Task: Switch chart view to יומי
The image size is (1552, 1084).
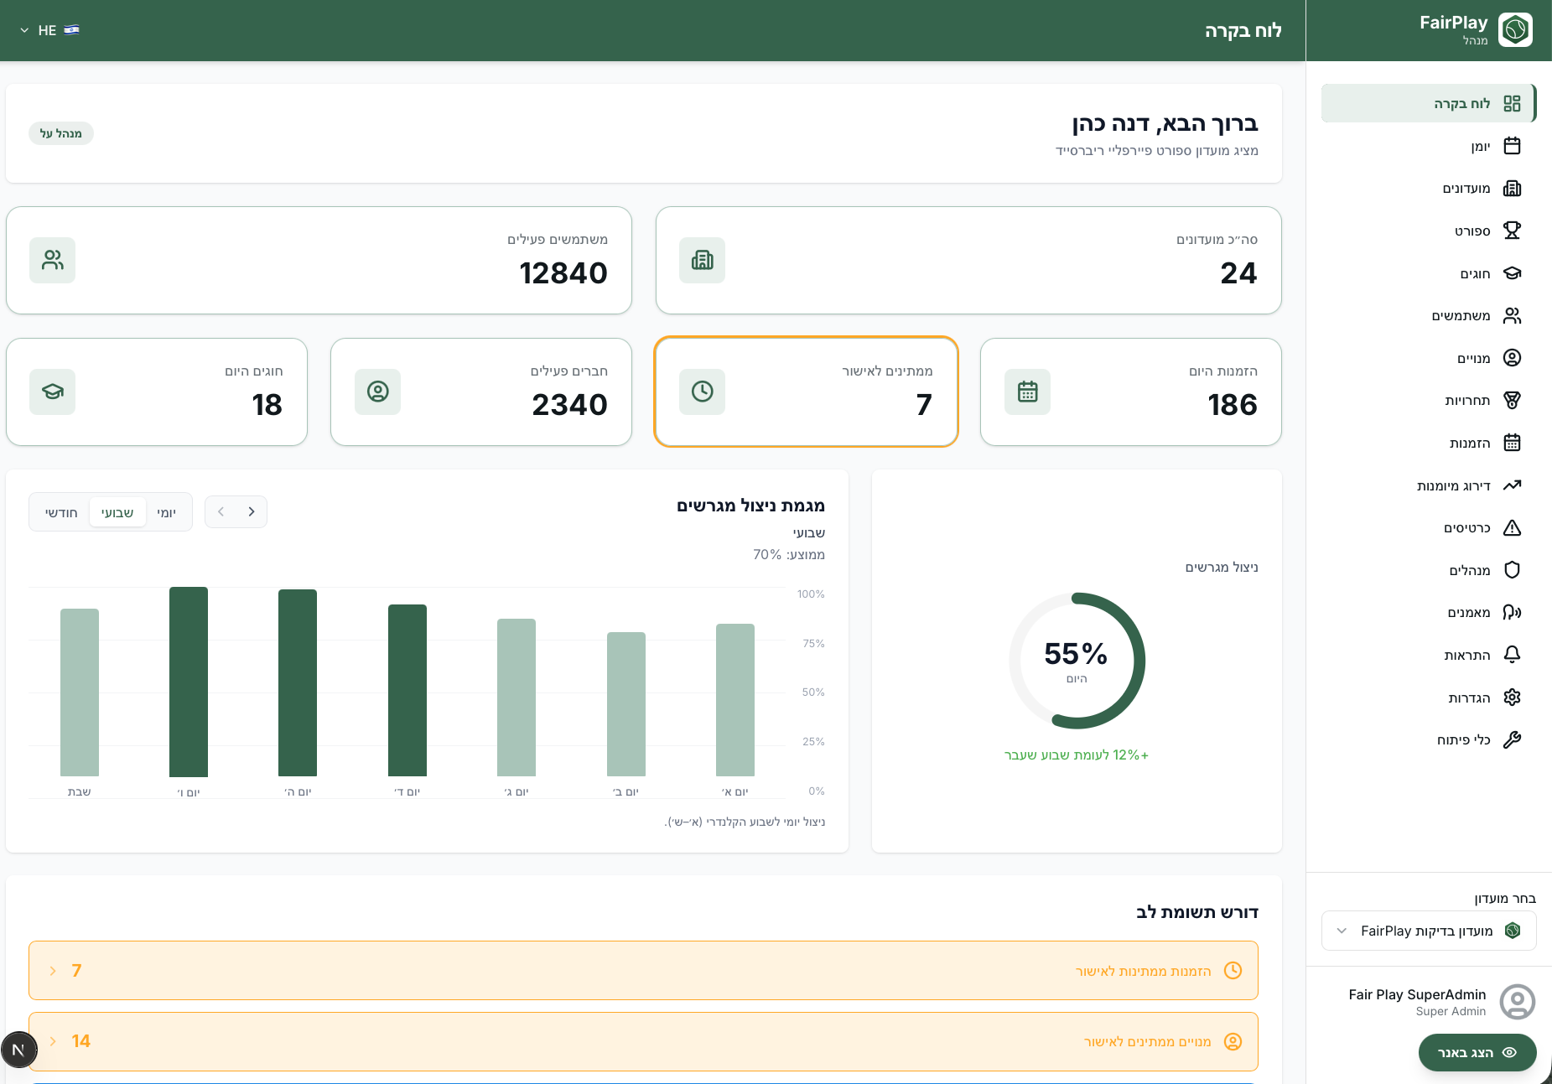Action: point(166,512)
